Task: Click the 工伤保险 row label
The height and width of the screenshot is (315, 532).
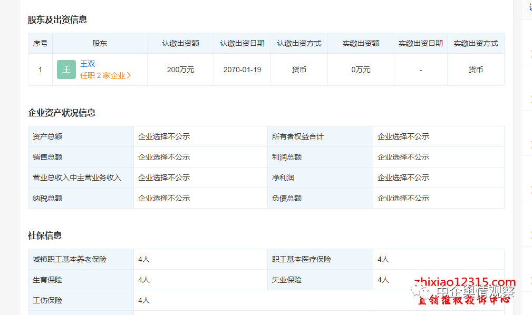Action: point(47,300)
